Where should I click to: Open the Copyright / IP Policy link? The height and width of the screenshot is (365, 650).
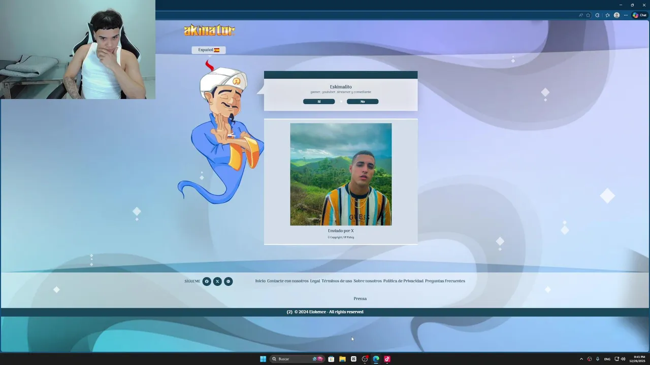pos(341,237)
